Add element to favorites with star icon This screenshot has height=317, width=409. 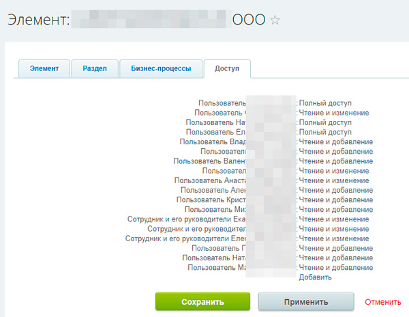(275, 20)
